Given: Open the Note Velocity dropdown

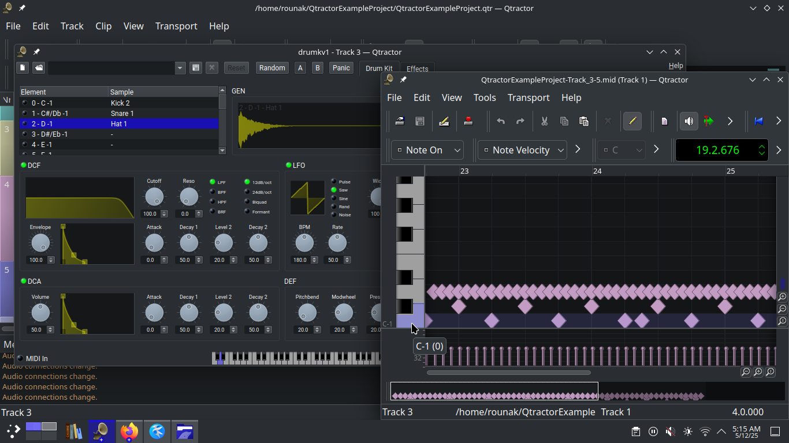Looking at the screenshot, I should (522, 149).
